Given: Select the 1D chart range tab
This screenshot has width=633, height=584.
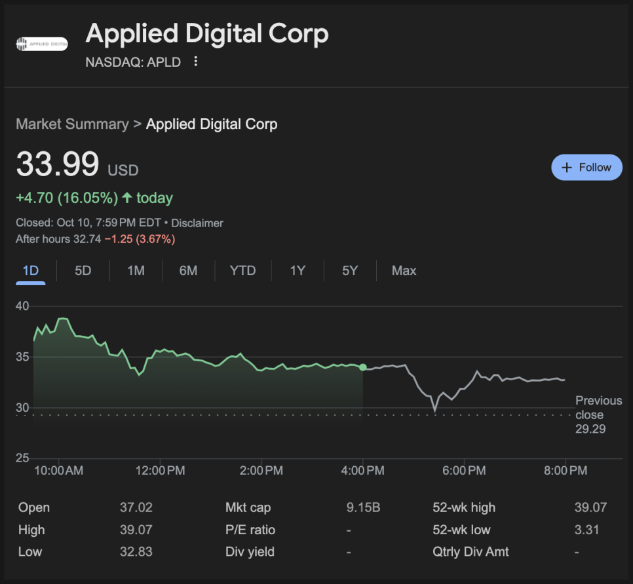Looking at the screenshot, I should coord(31,271).
